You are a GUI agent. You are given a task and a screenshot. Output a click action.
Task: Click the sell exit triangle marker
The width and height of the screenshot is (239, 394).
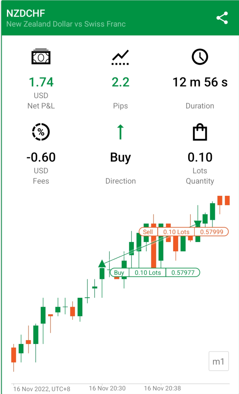click(x=198, y=224)
